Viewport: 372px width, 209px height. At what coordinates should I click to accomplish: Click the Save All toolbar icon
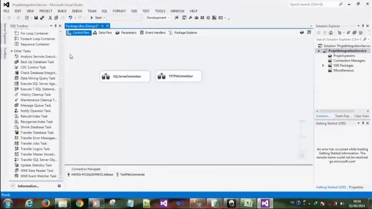tap(42, 17)
